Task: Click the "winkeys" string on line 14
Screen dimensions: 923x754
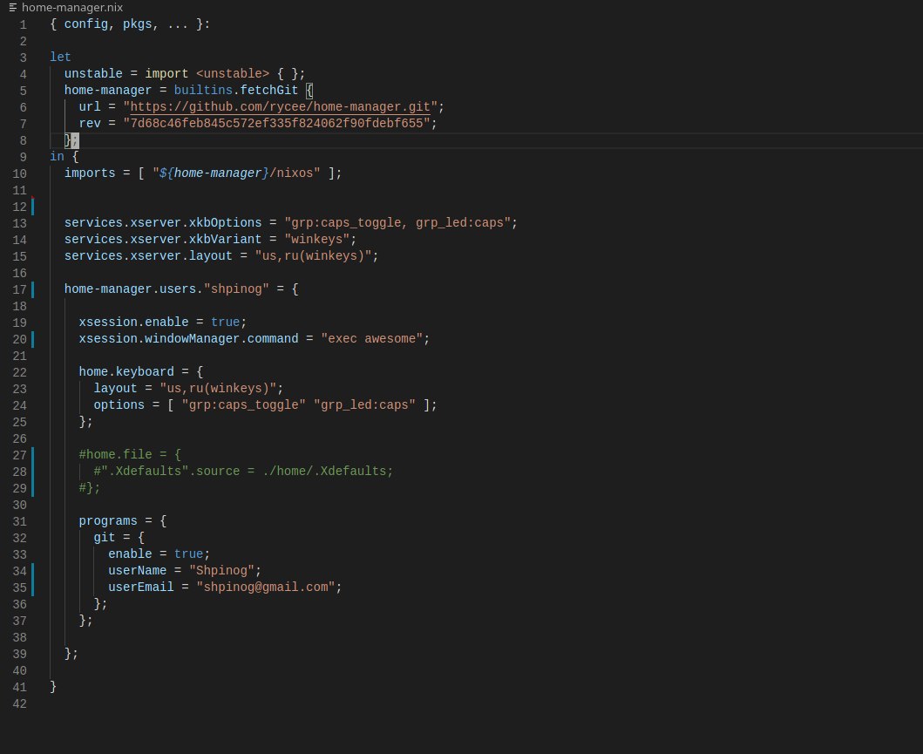Action: (x=316, y=239)
